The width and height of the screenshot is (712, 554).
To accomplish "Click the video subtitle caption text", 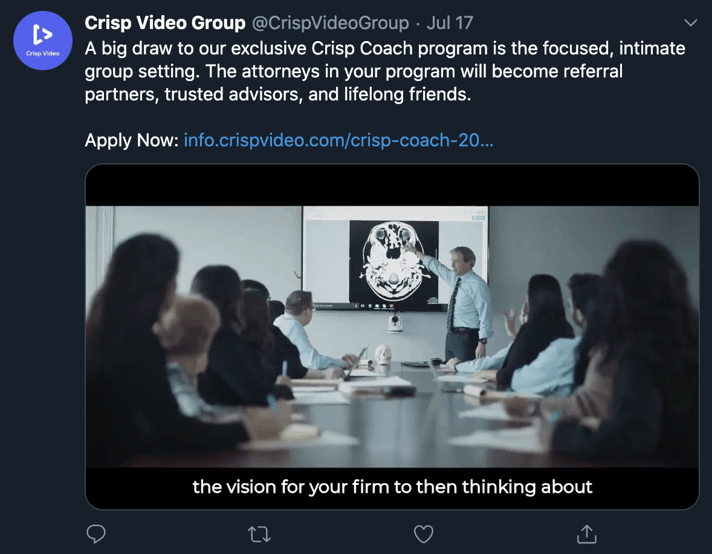I will pyautogui.click(x=392, y=486).
